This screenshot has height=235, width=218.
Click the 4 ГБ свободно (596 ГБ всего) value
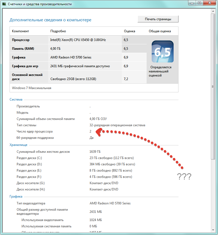tap(111, 177)
